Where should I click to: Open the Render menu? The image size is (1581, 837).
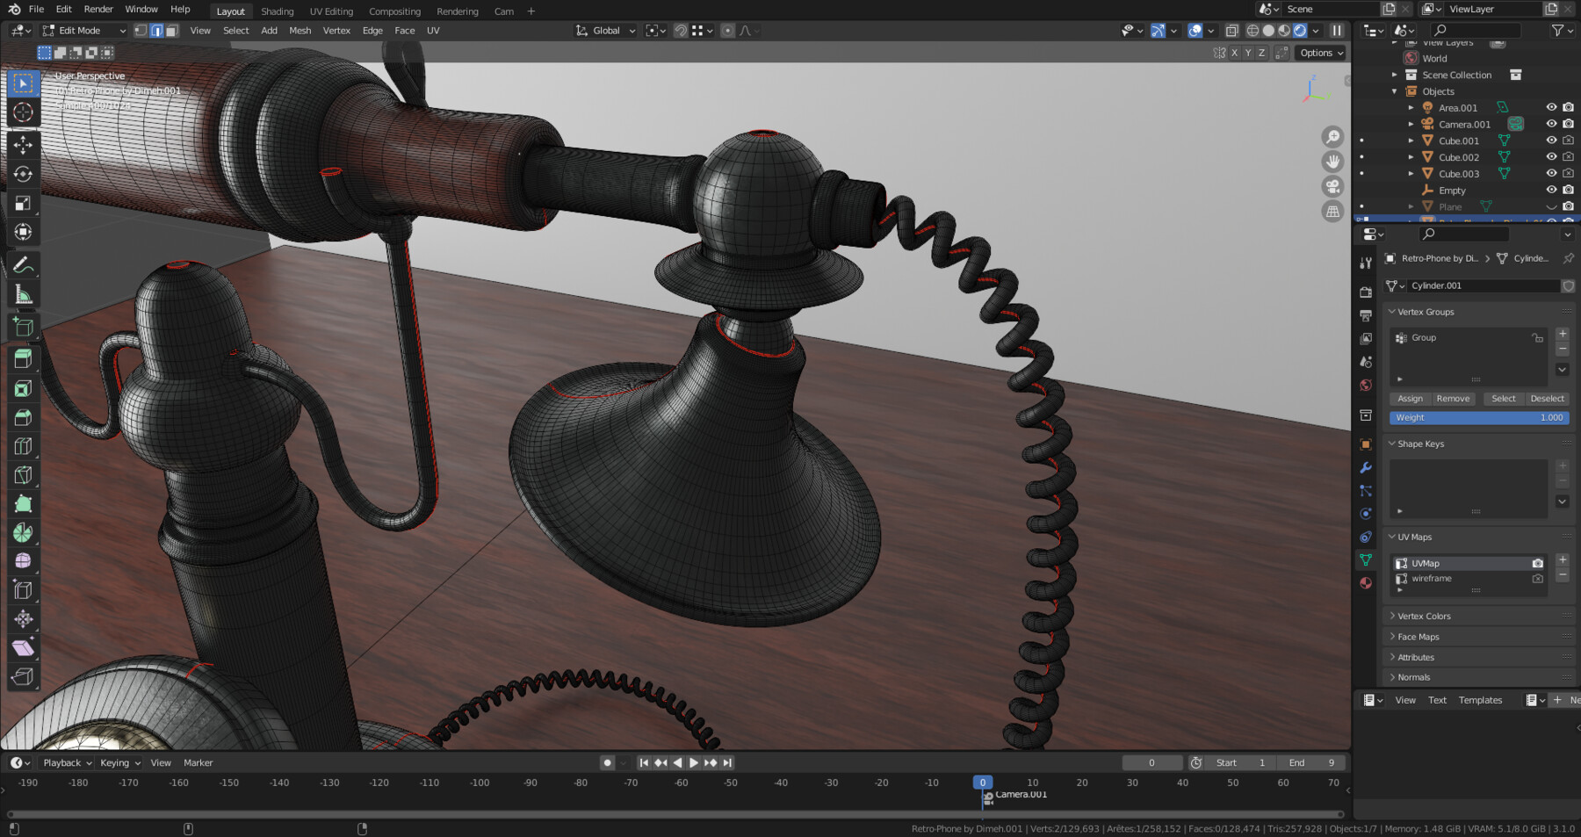coord(97,9)
